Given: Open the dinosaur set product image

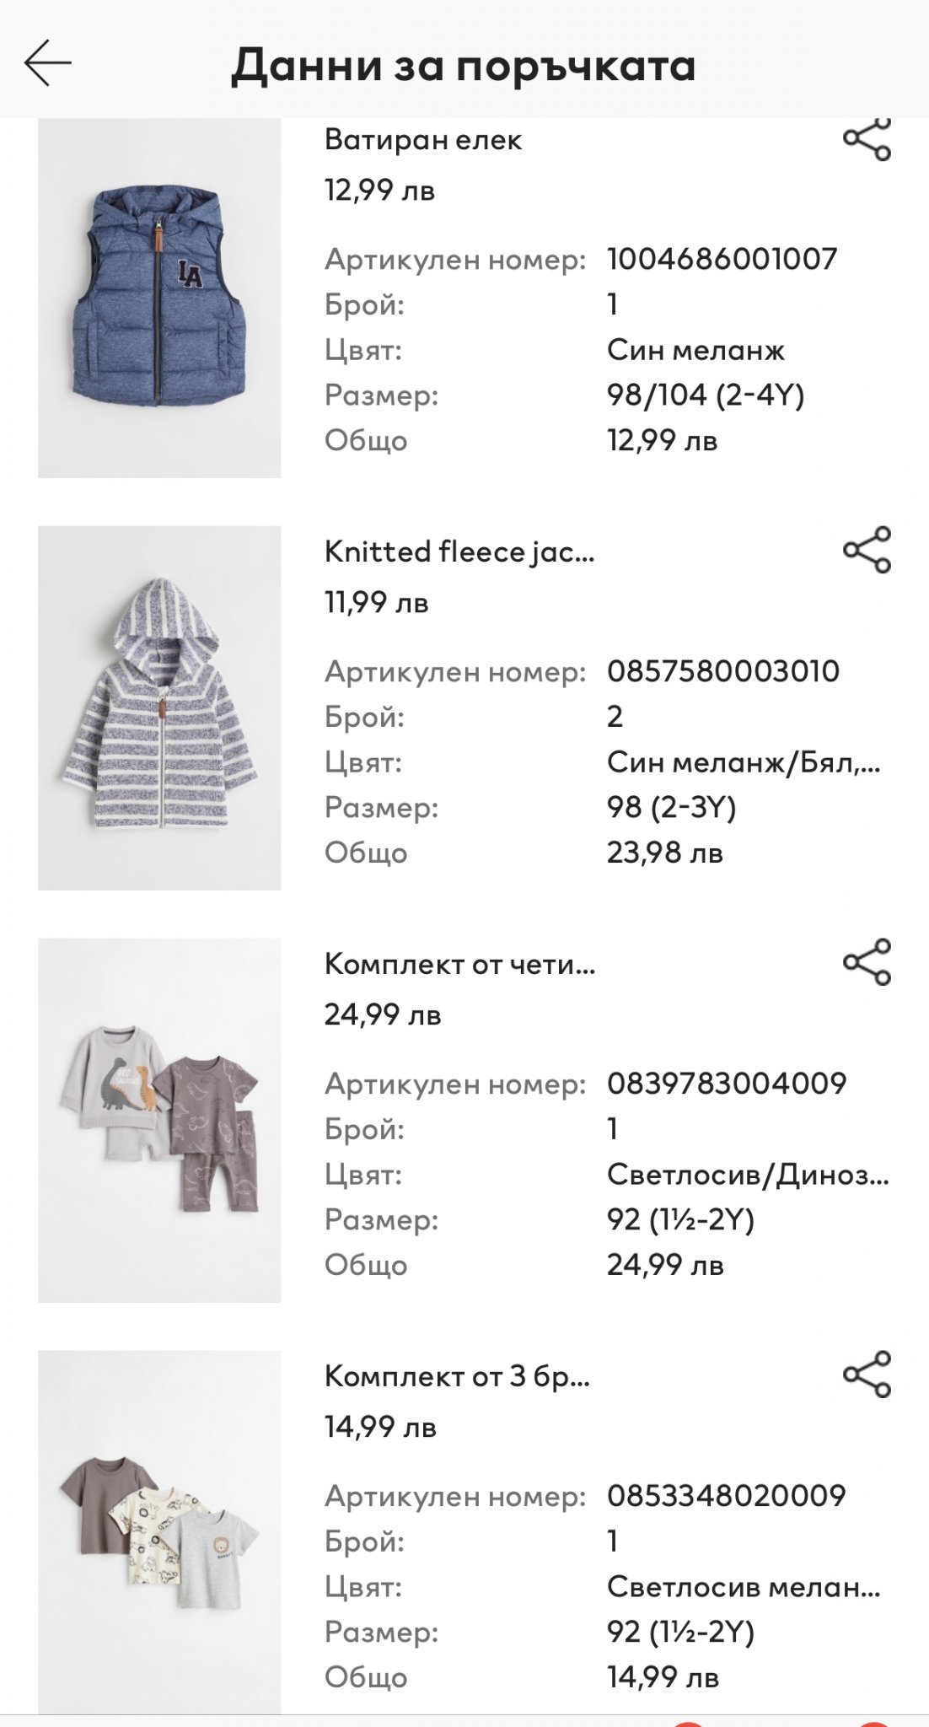Looking at the screenshot, I should tap(159, 1120).
